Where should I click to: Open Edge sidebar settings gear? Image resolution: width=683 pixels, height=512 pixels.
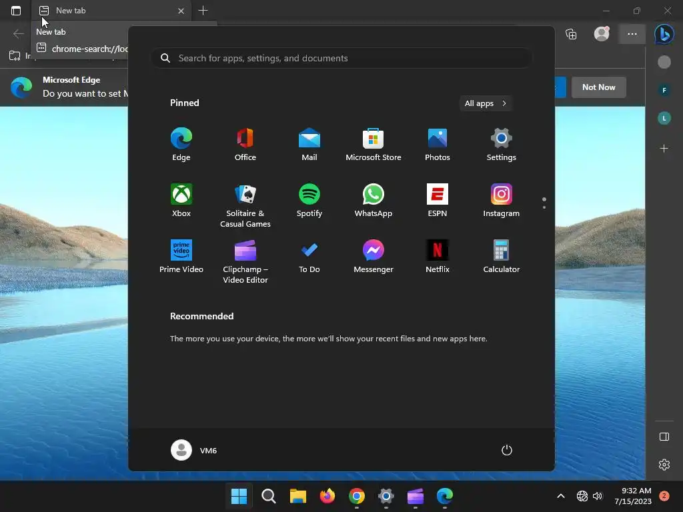pyautogui.click(x=664, y=465)
